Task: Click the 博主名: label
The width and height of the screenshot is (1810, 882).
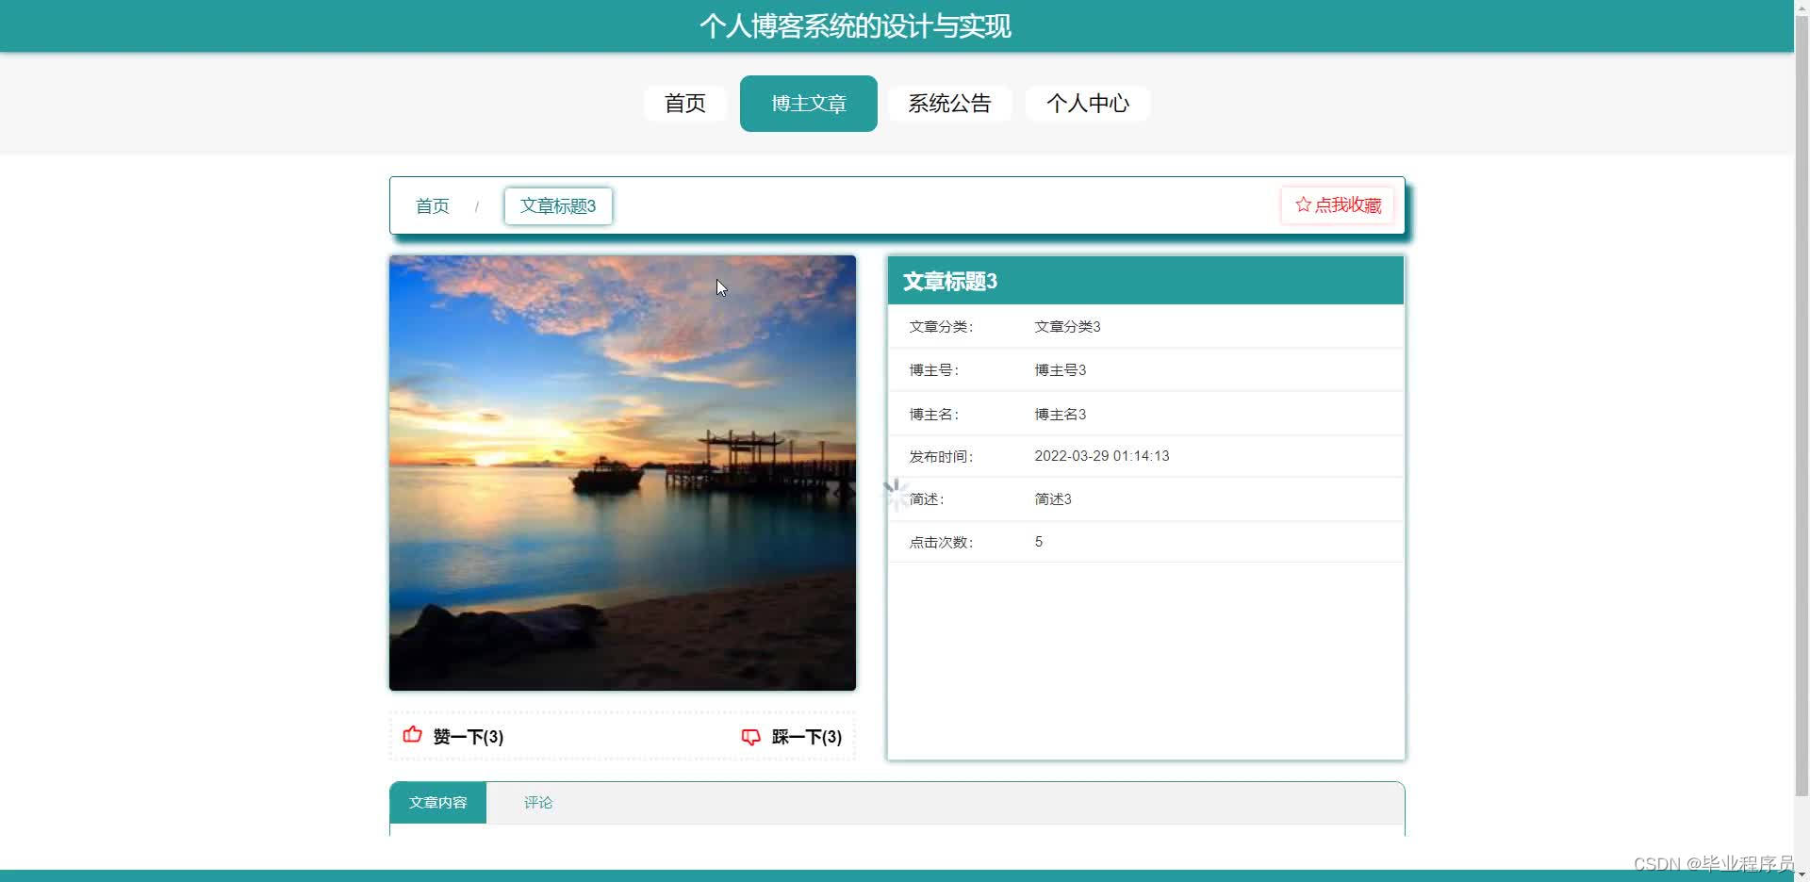Action: (934, 415)
